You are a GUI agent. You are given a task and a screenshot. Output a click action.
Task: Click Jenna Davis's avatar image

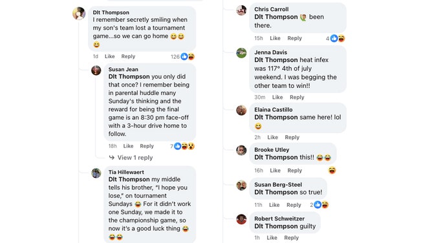coord(241,53)
